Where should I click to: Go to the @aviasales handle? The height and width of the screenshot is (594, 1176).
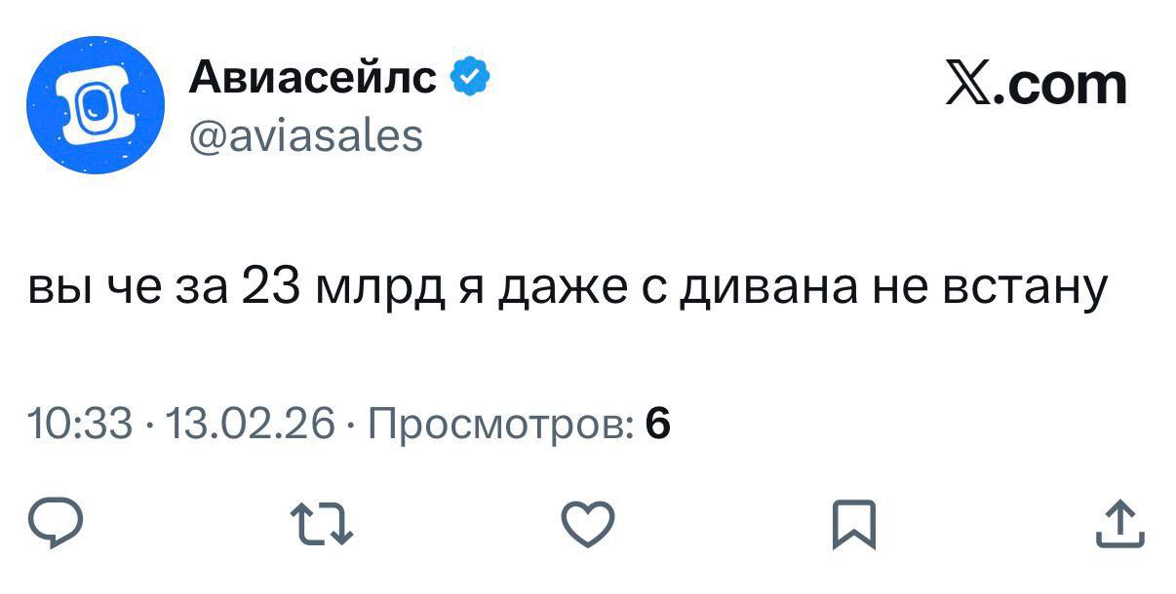[305, 135]
